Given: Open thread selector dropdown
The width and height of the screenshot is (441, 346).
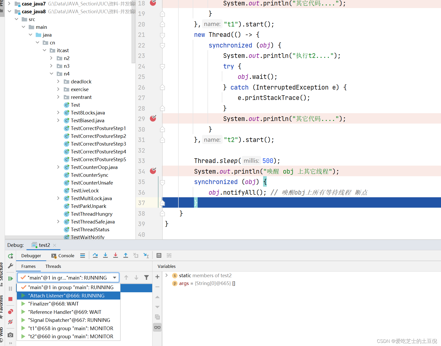Looking at the screenshot, I should 115,278.
